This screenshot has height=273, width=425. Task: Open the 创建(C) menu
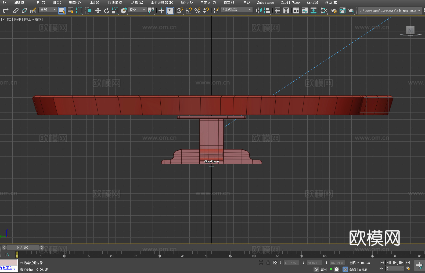click(x=94, y=2)
